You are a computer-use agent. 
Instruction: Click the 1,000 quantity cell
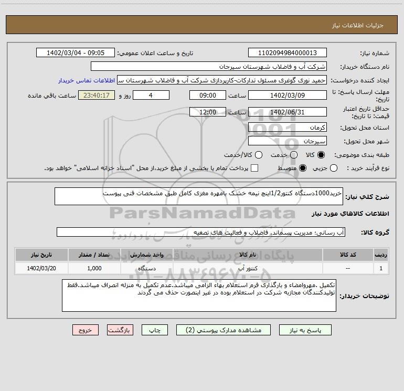point(94,268)
